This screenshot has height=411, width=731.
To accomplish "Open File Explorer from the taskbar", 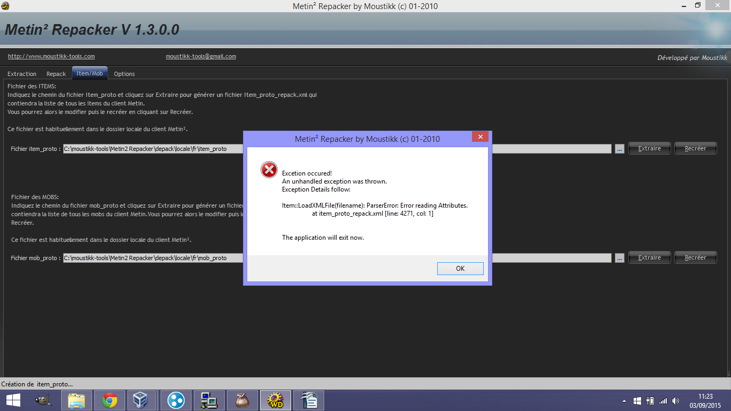I will click(77, 400).
